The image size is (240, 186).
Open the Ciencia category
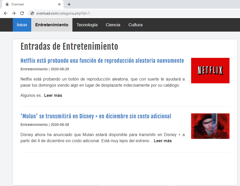[x=113, y=25]
